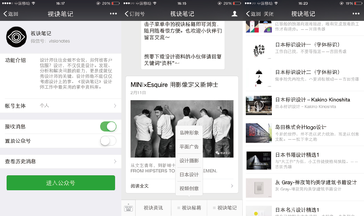Tap 关闭 to close the article list
Viewport: 364px width, 216px height.
click(x=269, y=14)
